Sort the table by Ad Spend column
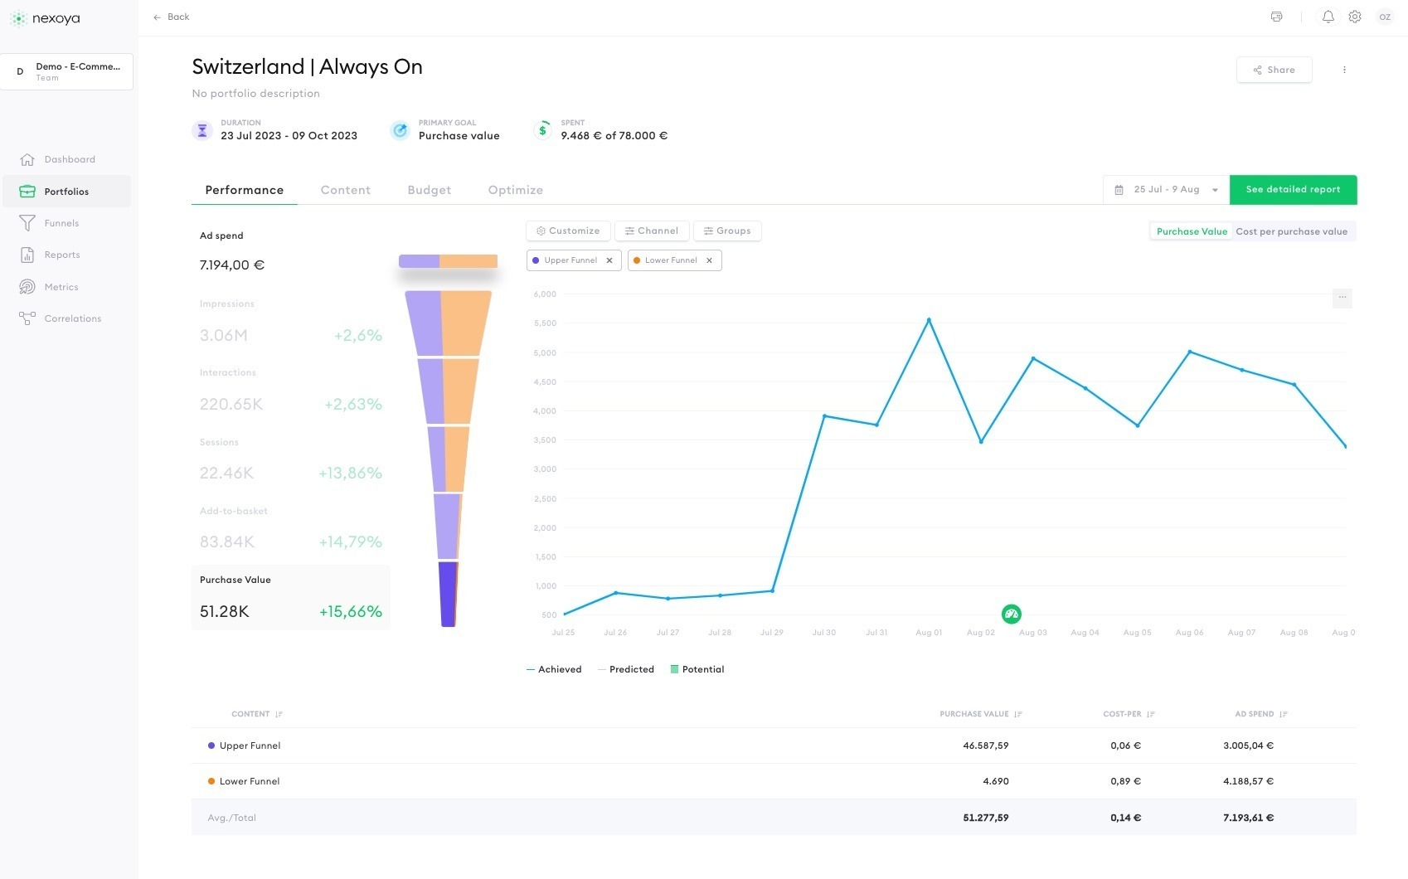Viewport: 1408px width, 879px height. [1283, 714]
